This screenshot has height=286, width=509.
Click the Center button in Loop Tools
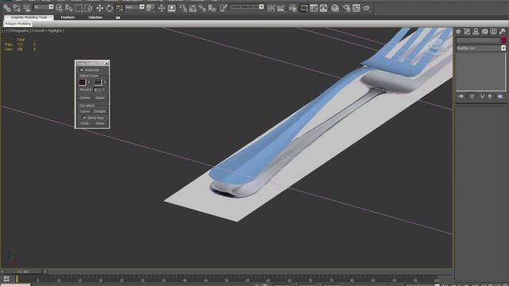[84, 98]
